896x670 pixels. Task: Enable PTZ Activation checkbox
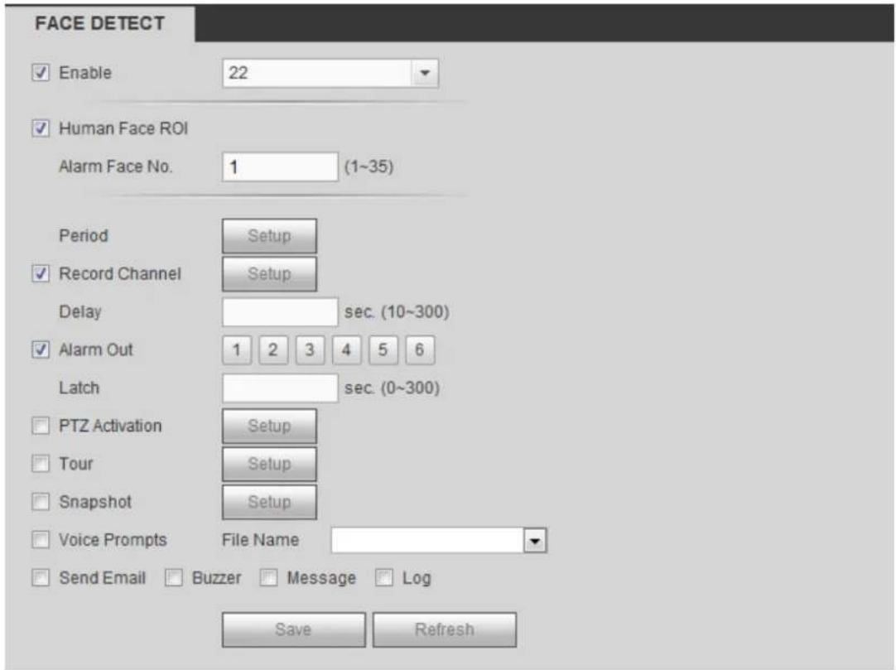coord(41,426)
